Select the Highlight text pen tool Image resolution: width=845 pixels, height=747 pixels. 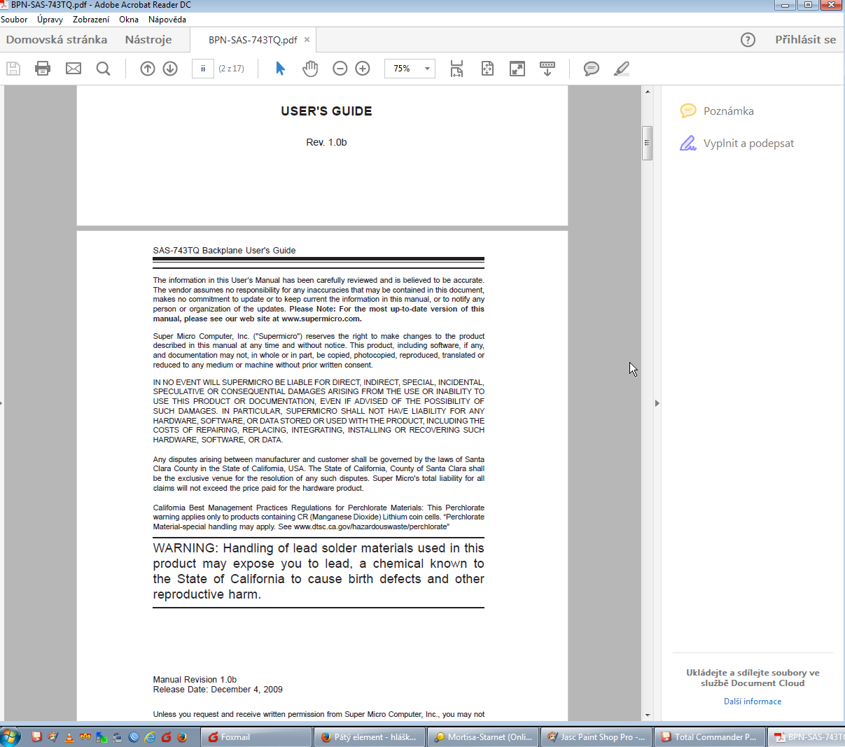point(622,69)
